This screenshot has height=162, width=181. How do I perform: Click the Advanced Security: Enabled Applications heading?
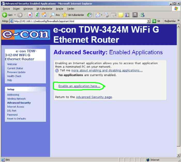108,52
